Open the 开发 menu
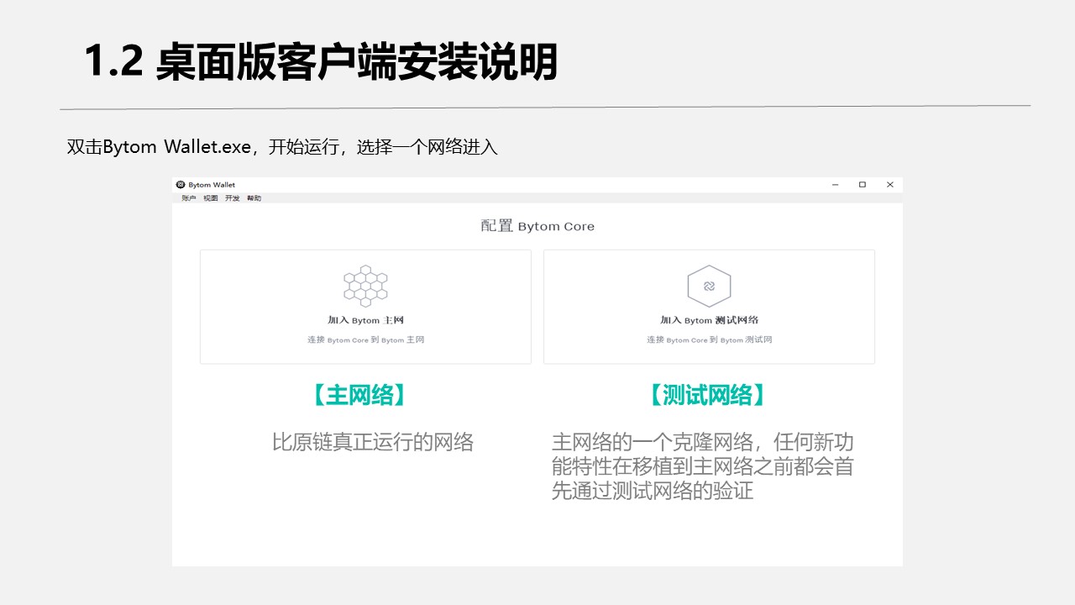The image size is (1075, 605). point(233,198)
